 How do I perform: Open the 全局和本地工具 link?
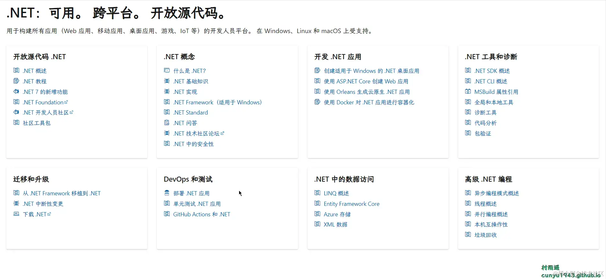click(x=494, y=102)
